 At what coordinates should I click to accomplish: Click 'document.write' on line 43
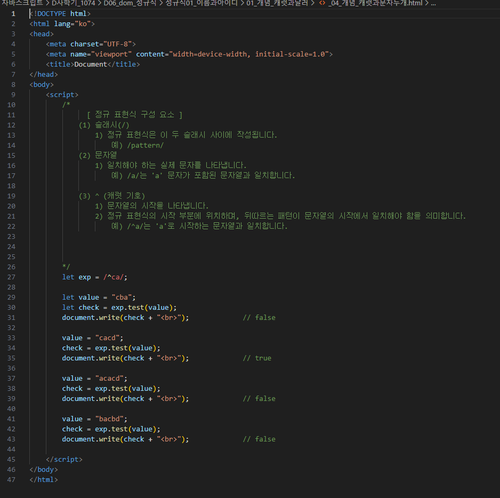tap(91, 439)
